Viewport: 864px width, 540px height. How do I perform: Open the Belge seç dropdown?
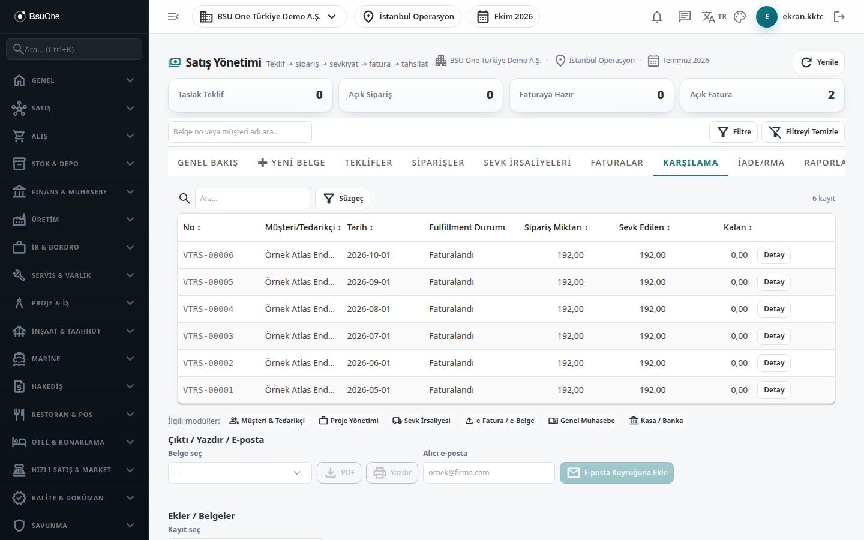pyautogui.click(x=240, y=473)
